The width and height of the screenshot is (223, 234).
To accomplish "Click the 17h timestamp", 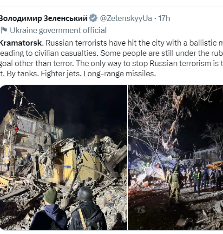I will (x=164, y=18).
